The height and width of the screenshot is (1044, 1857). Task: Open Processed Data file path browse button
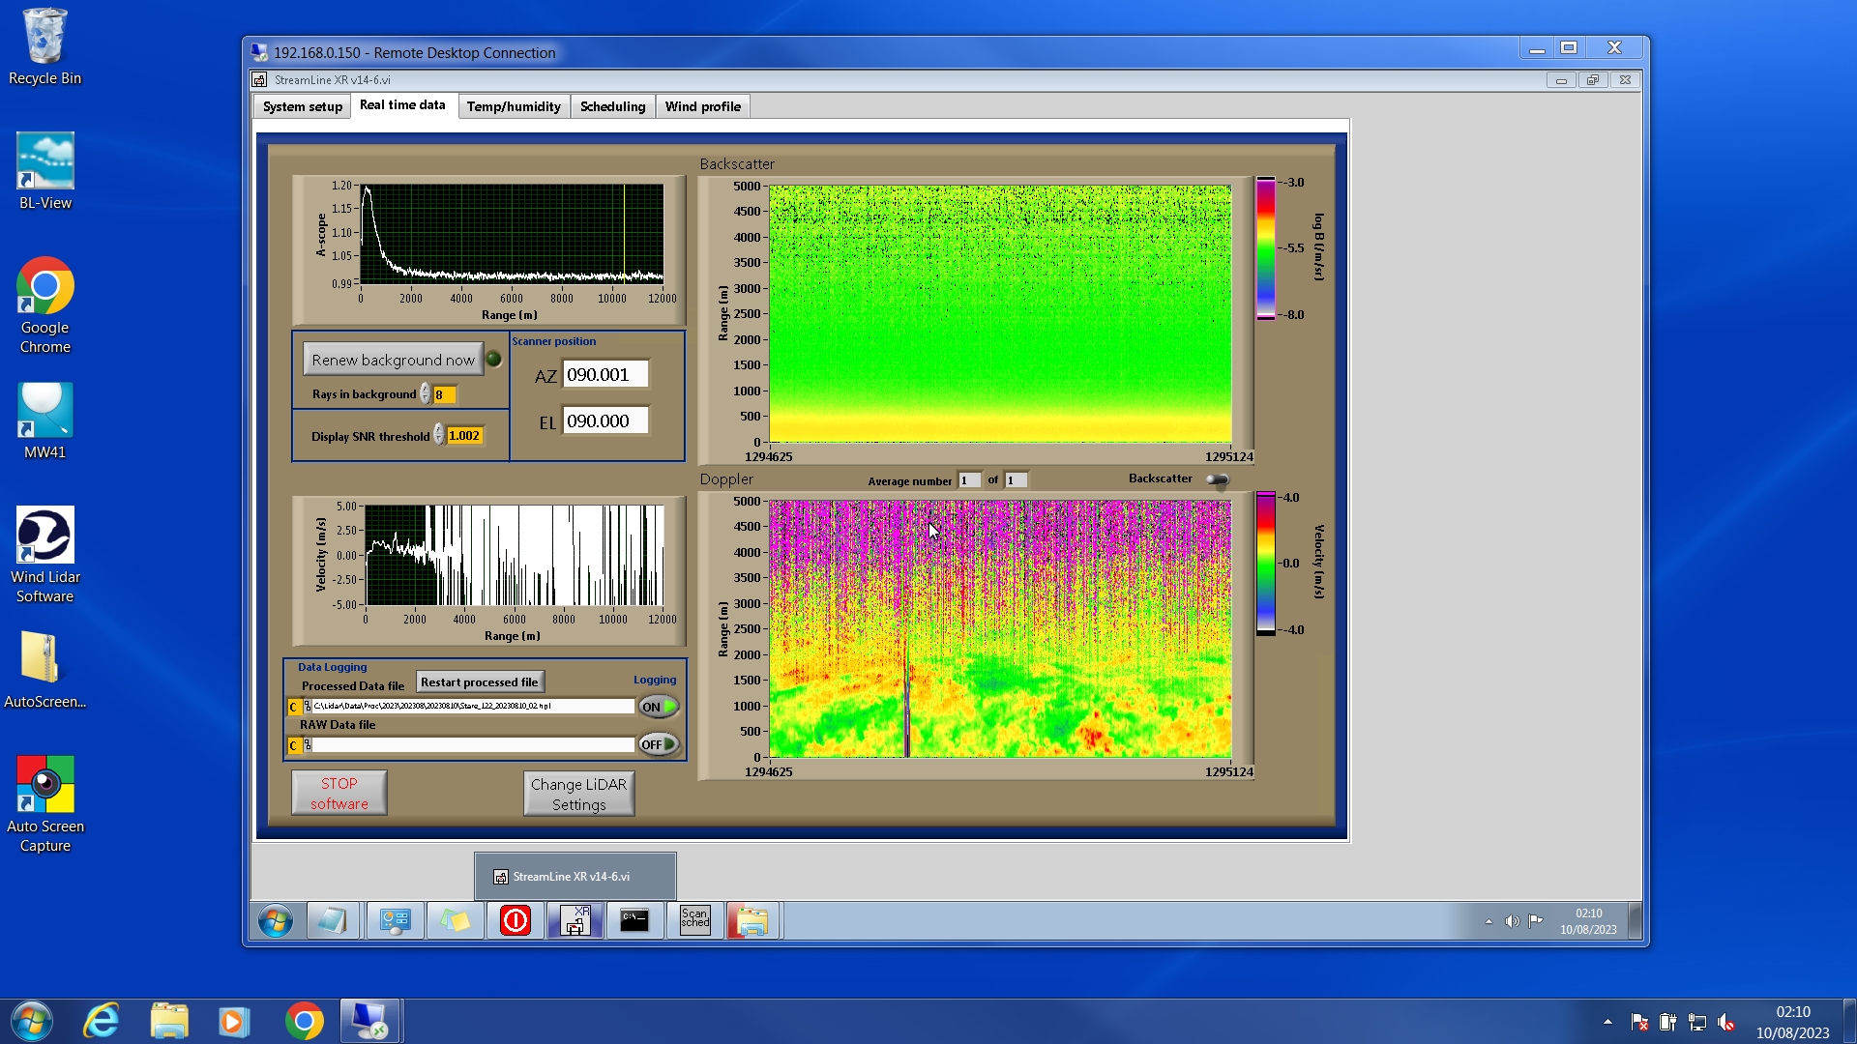[x=308, y=707]
